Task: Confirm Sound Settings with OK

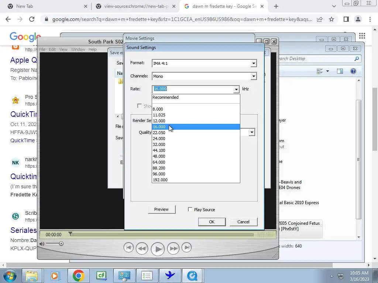Action: (212, 222)
